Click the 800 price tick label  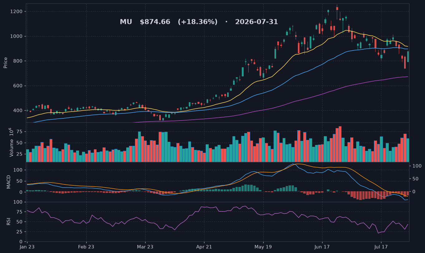pyautogui.click(x=18, y=61)
